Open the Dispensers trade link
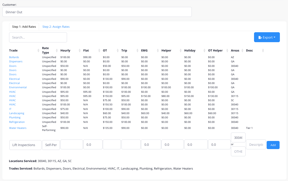288x181 pixels. point(16,61)
